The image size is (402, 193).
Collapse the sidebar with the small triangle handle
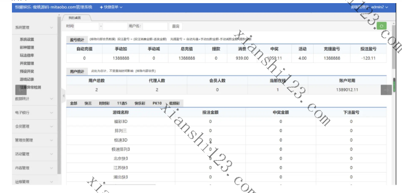point(63,96)
